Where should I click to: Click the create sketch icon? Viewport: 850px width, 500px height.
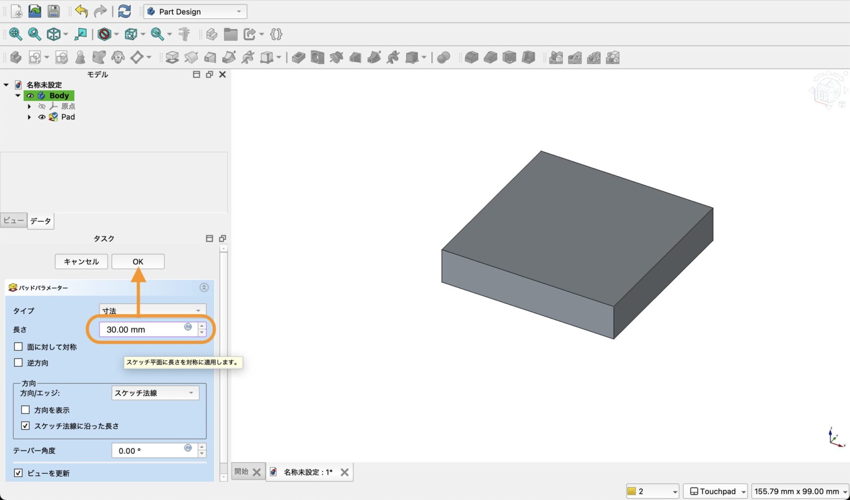pyautogui.click(x=35, y=57)
